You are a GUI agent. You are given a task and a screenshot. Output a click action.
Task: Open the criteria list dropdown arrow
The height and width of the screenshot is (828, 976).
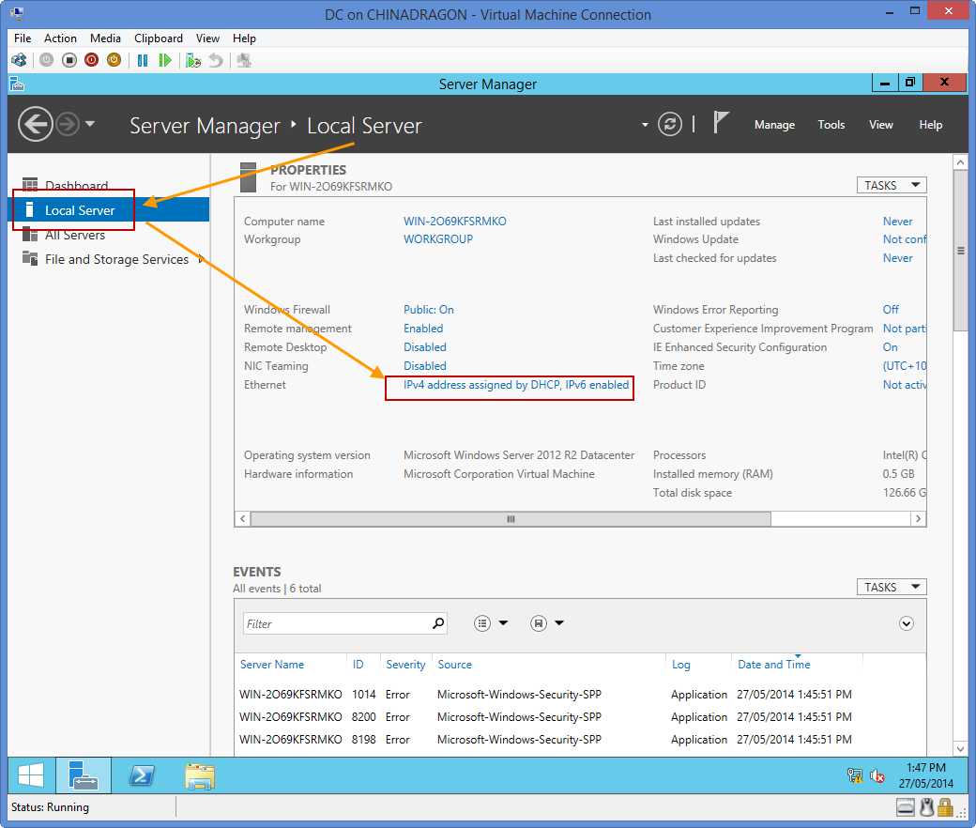(504, 622)
